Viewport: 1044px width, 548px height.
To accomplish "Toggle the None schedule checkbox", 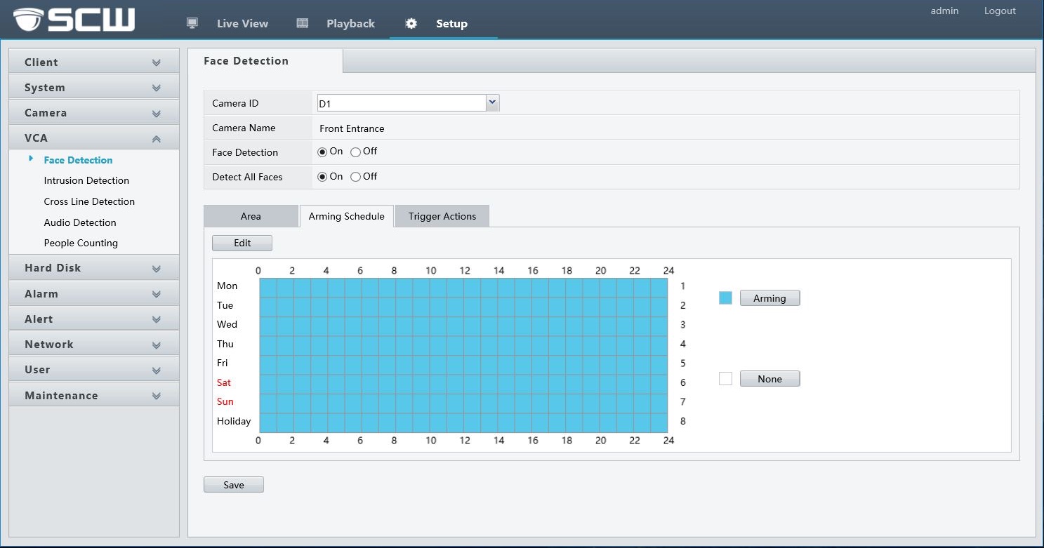I will pos(725,378).
